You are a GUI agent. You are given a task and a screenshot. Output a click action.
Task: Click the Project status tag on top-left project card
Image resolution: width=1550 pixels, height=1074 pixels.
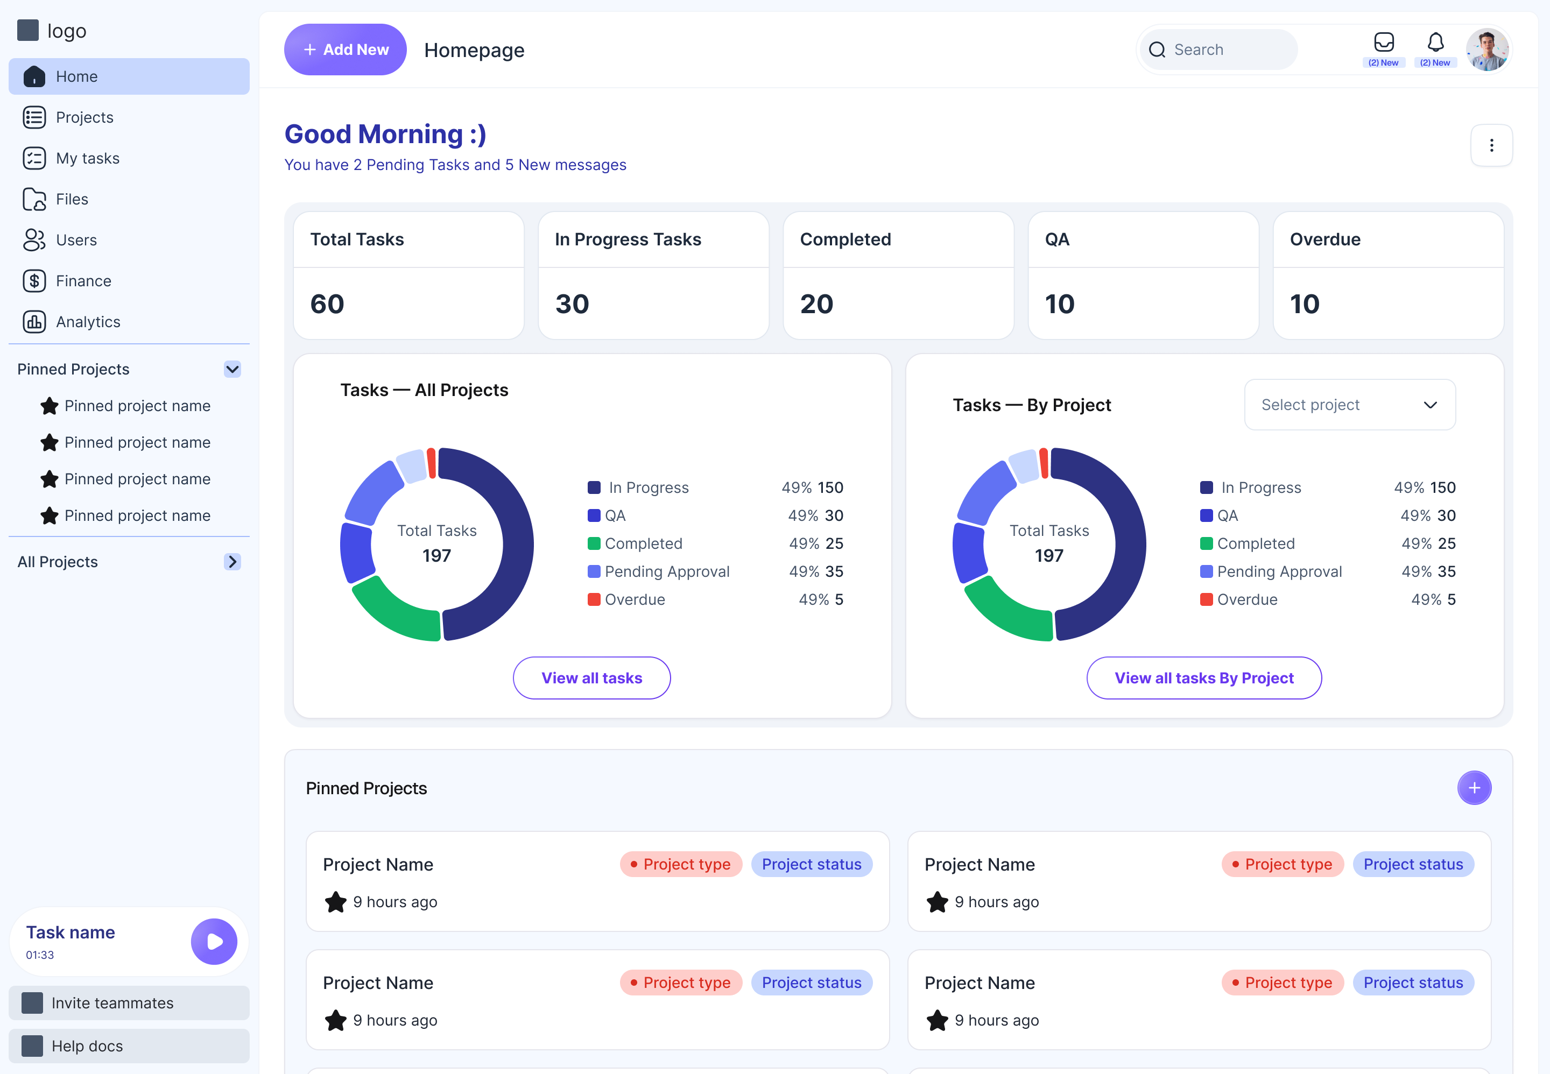pos(811,864)
